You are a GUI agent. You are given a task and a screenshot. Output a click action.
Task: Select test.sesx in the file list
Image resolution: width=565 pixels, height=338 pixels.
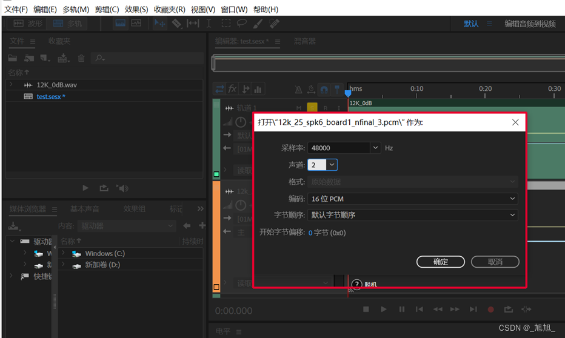click(50, 96)
